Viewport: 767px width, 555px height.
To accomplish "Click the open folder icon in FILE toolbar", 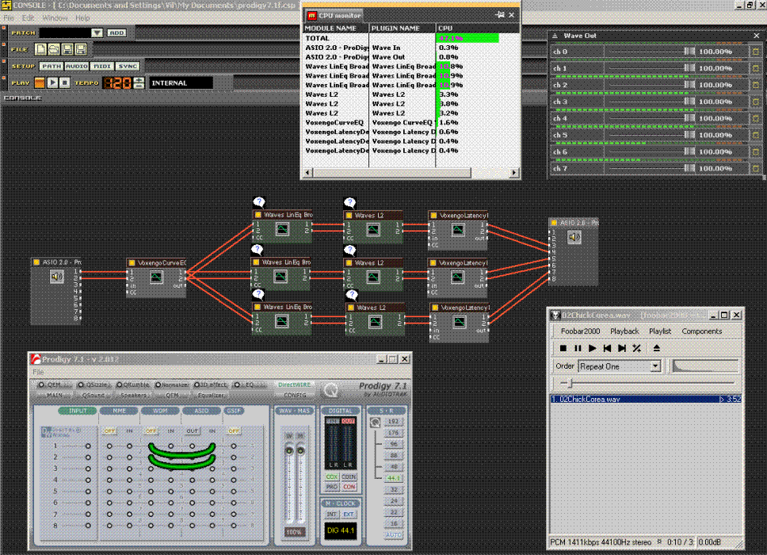I will click(x=54, y=49).
